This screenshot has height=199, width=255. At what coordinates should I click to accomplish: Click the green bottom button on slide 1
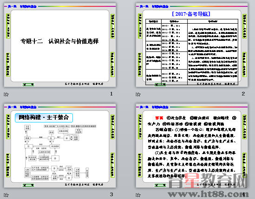(28, 84)
